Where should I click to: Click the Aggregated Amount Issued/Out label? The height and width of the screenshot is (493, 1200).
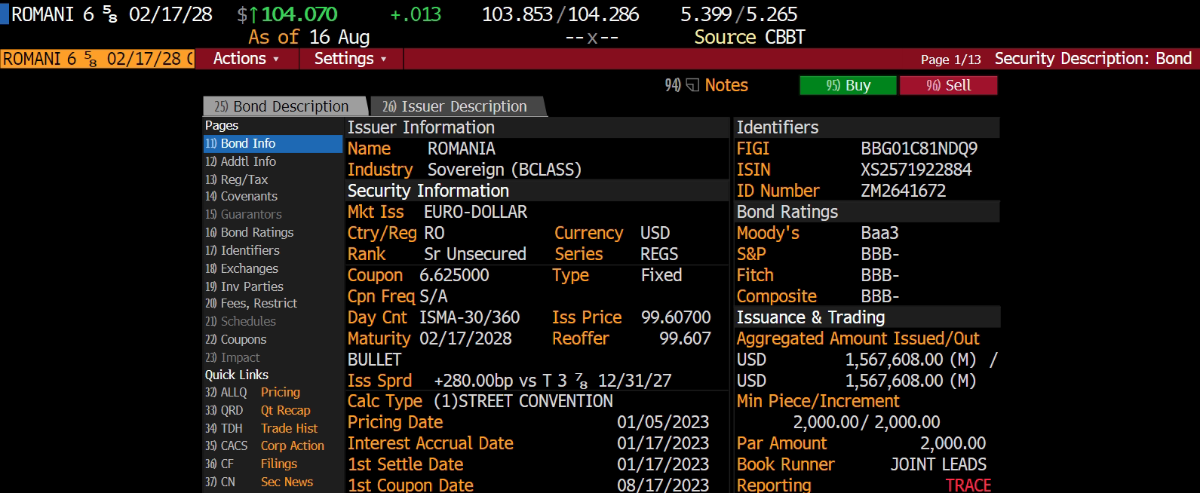tap(858, 338)
